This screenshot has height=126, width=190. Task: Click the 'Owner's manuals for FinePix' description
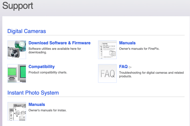coord(139,49)
